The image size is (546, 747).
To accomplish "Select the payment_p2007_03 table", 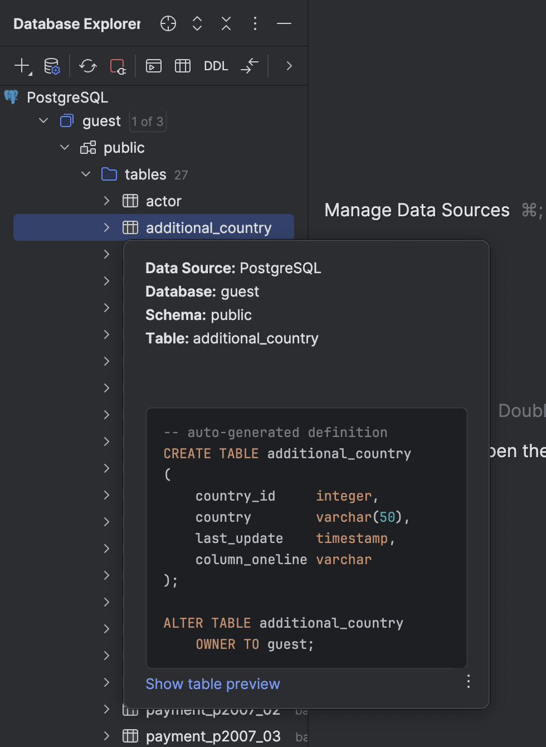I will 212,736.
